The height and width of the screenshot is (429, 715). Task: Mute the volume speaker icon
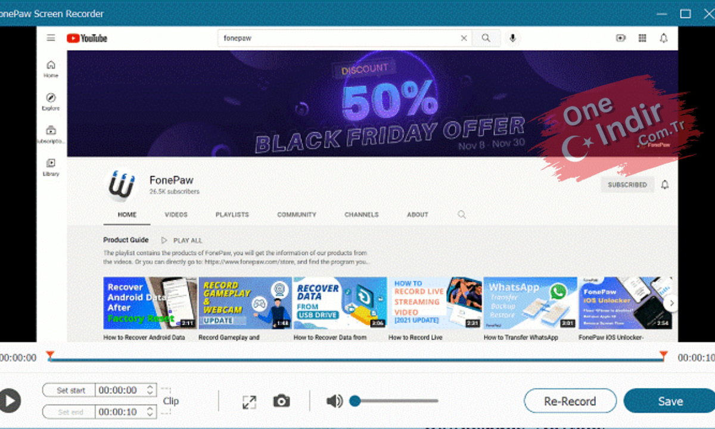point(334,401)
